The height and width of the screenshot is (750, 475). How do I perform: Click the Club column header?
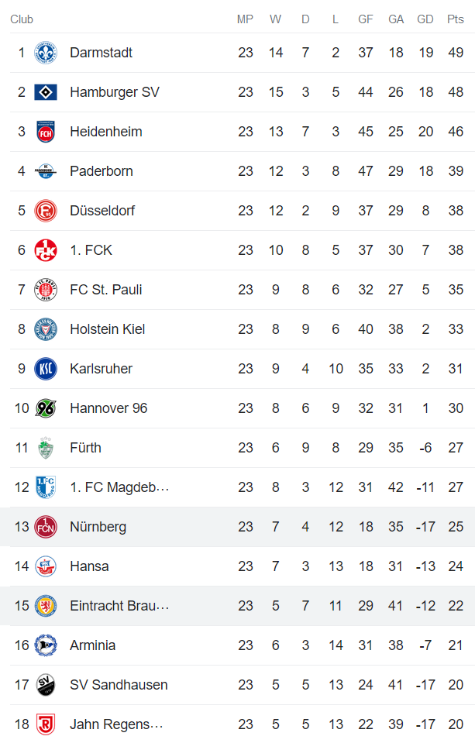tap(22, 19)
